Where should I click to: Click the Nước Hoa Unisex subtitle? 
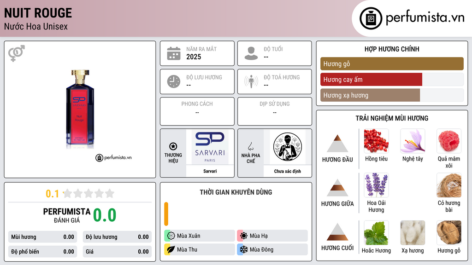coord(36,26)
